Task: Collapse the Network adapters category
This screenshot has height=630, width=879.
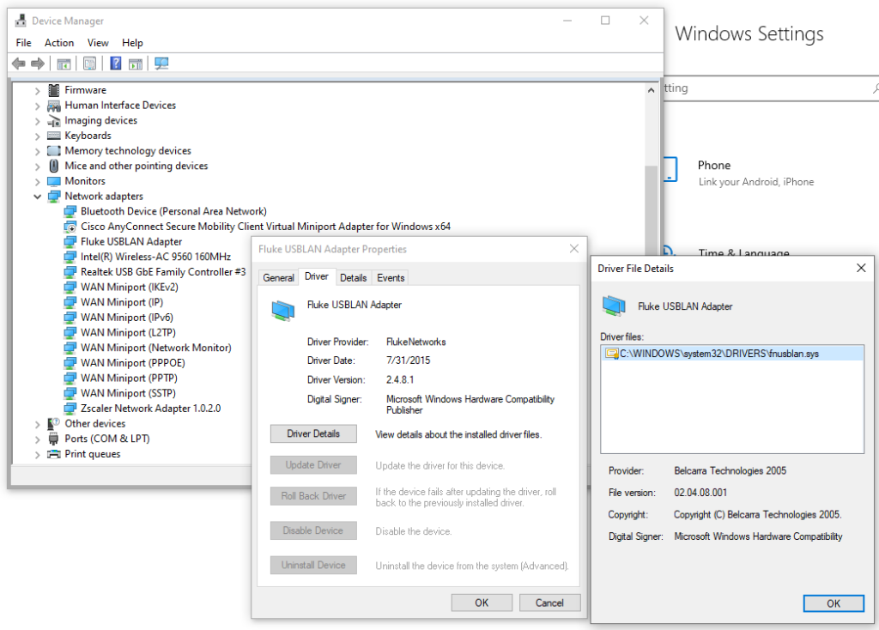Action: (38, 197)
